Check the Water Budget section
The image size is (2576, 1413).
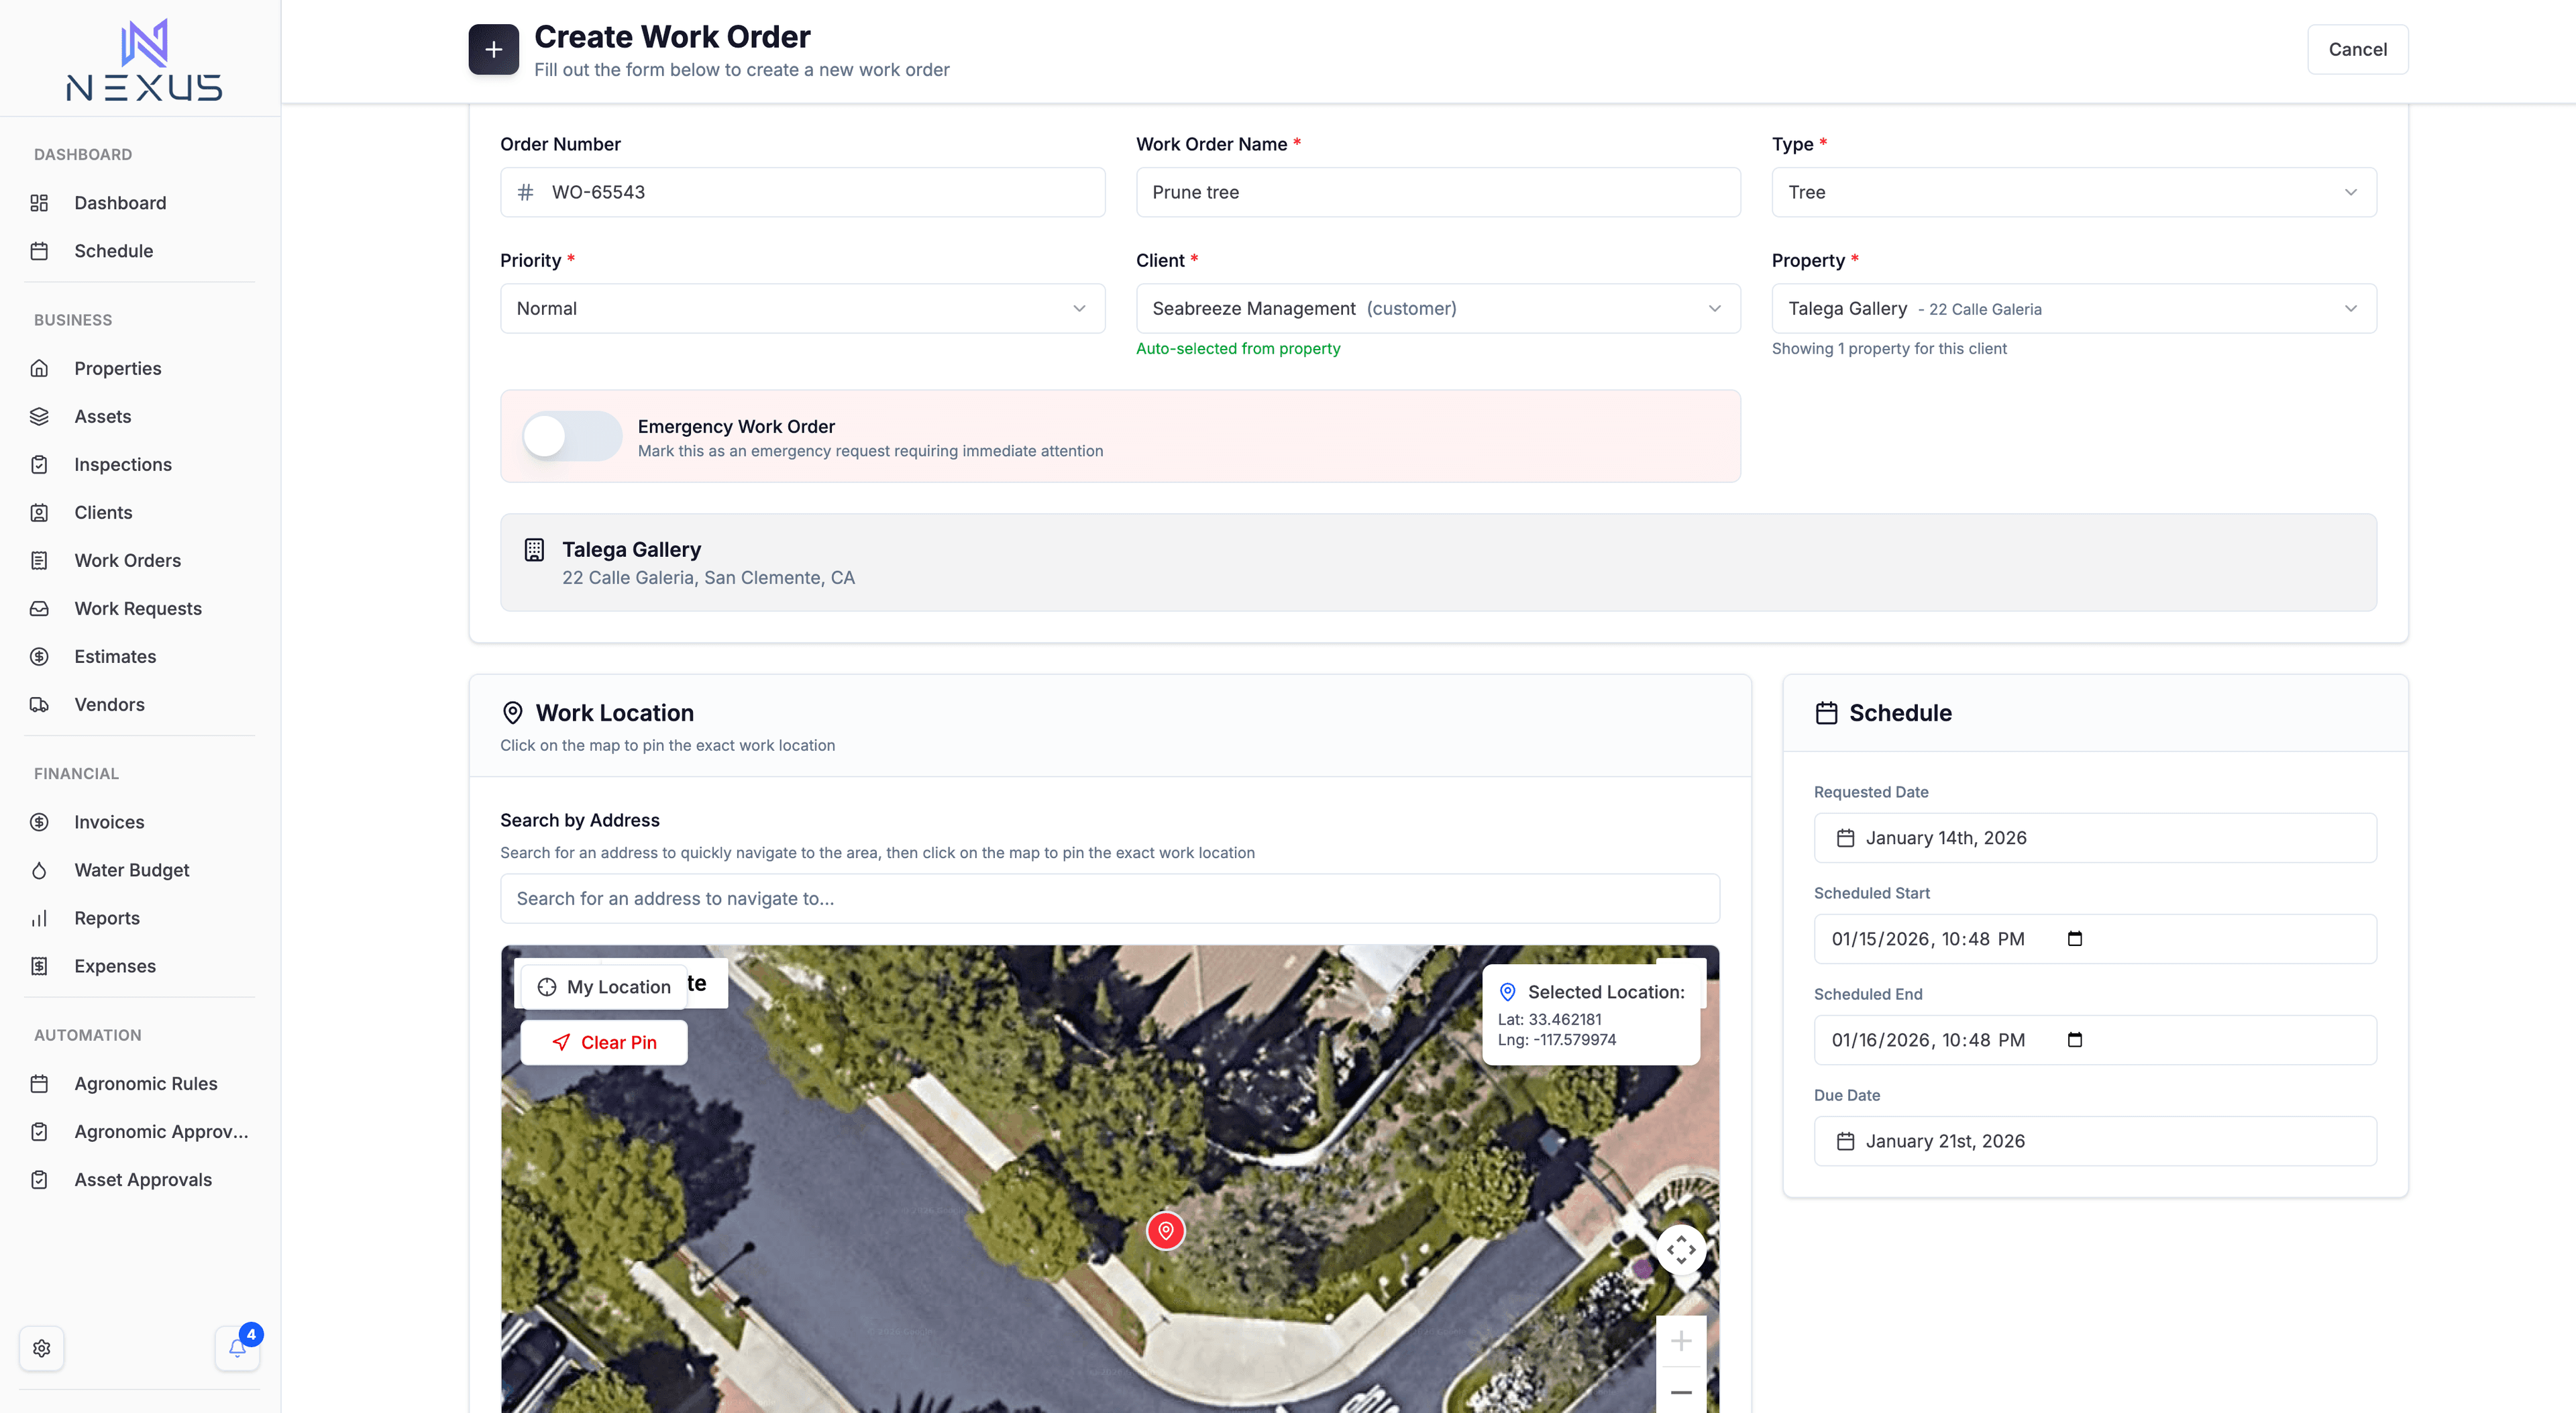click(x=131, y=870)
